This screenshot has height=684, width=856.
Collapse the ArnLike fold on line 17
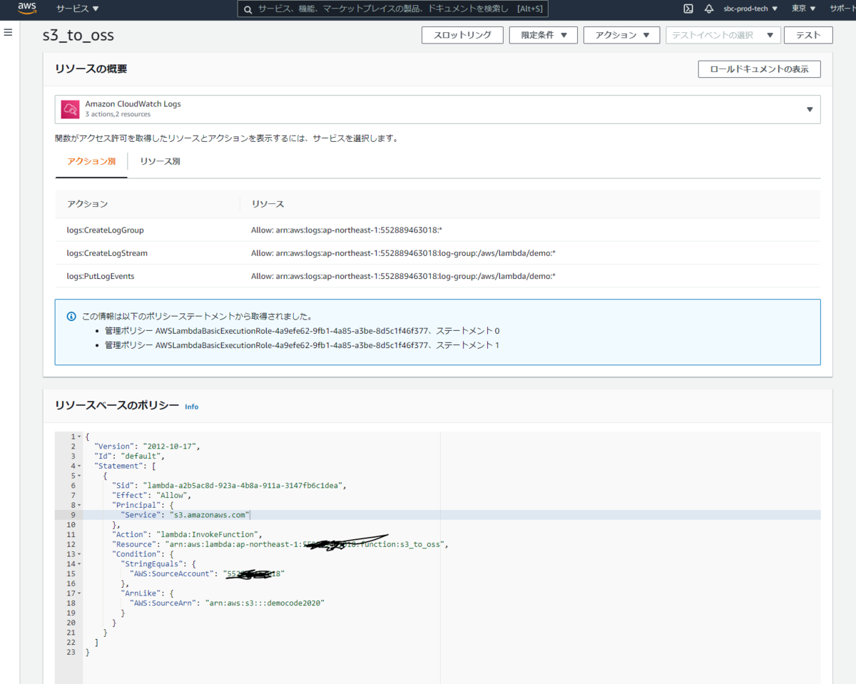79,593
